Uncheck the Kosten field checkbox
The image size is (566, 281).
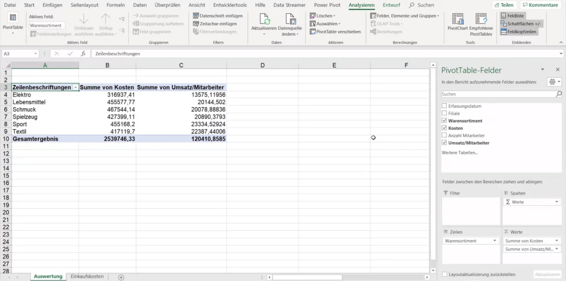444,128
